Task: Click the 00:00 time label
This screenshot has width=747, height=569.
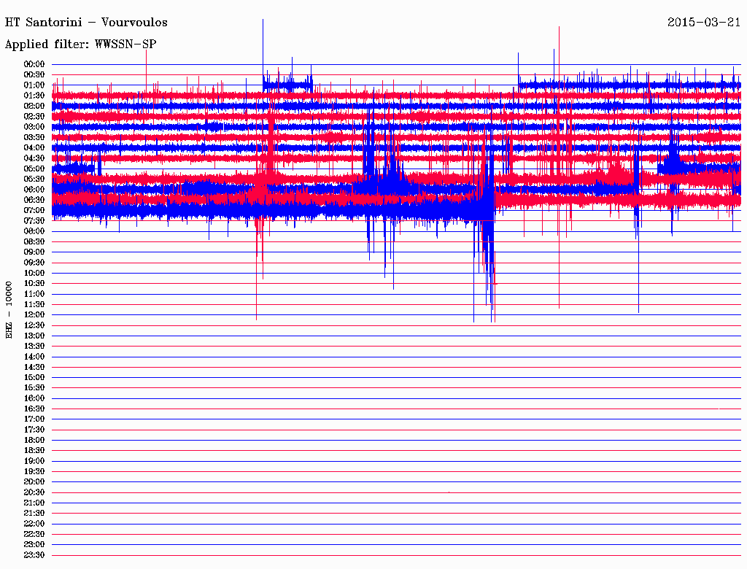Action: click(34, 64)
